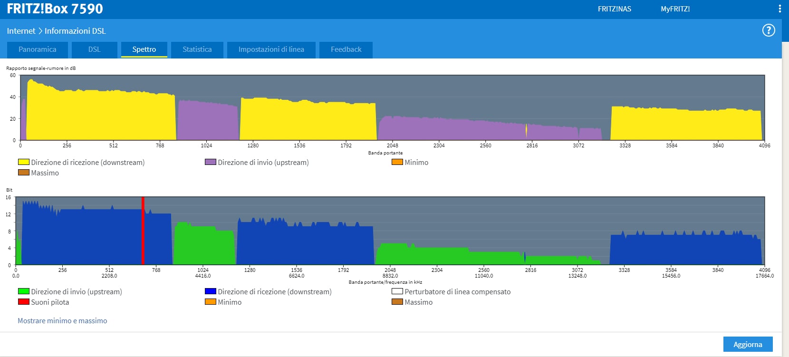The width and height of the screenshot is (789, 357).
Task: Open the Statistica tab
Action: (x=197, y=49)
